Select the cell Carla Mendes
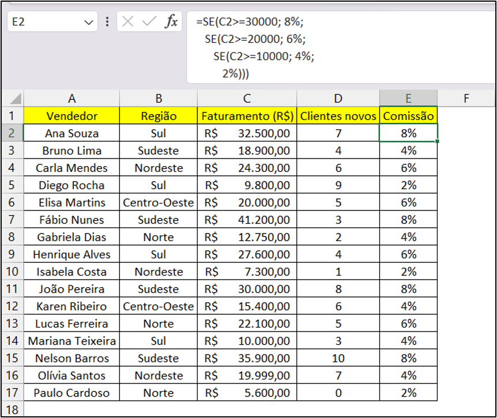Viewport: 497px width, 418px height. click(x=71, y=168)
